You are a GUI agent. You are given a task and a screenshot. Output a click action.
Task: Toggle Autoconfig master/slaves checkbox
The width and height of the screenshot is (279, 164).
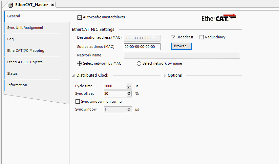pos(79,17)
